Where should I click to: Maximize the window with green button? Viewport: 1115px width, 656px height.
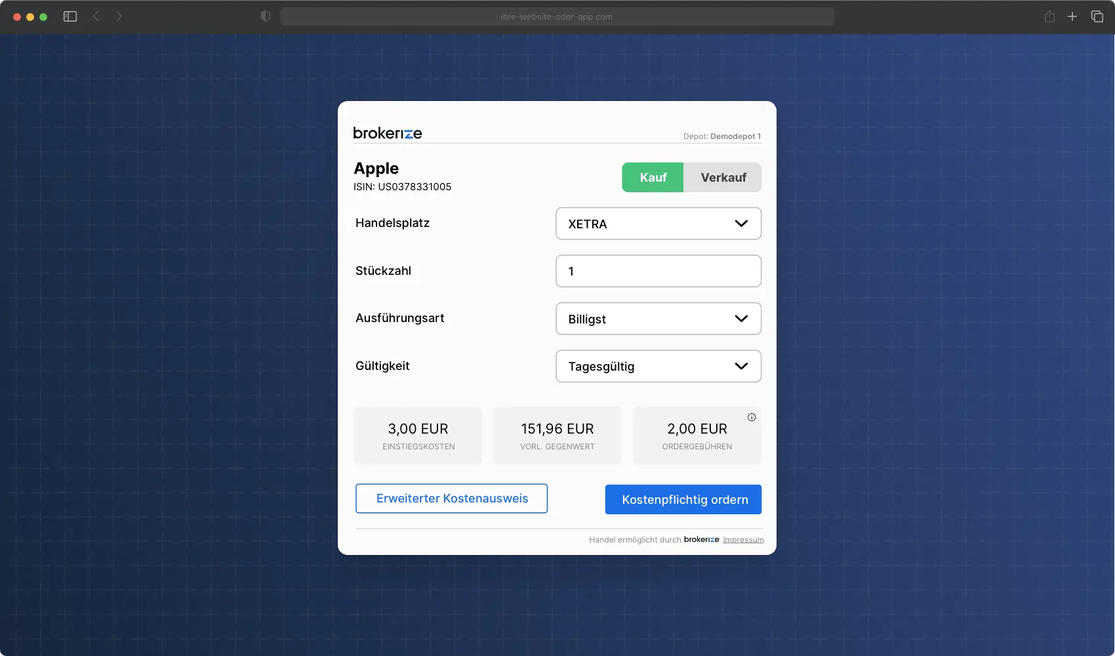click(43, 16)
